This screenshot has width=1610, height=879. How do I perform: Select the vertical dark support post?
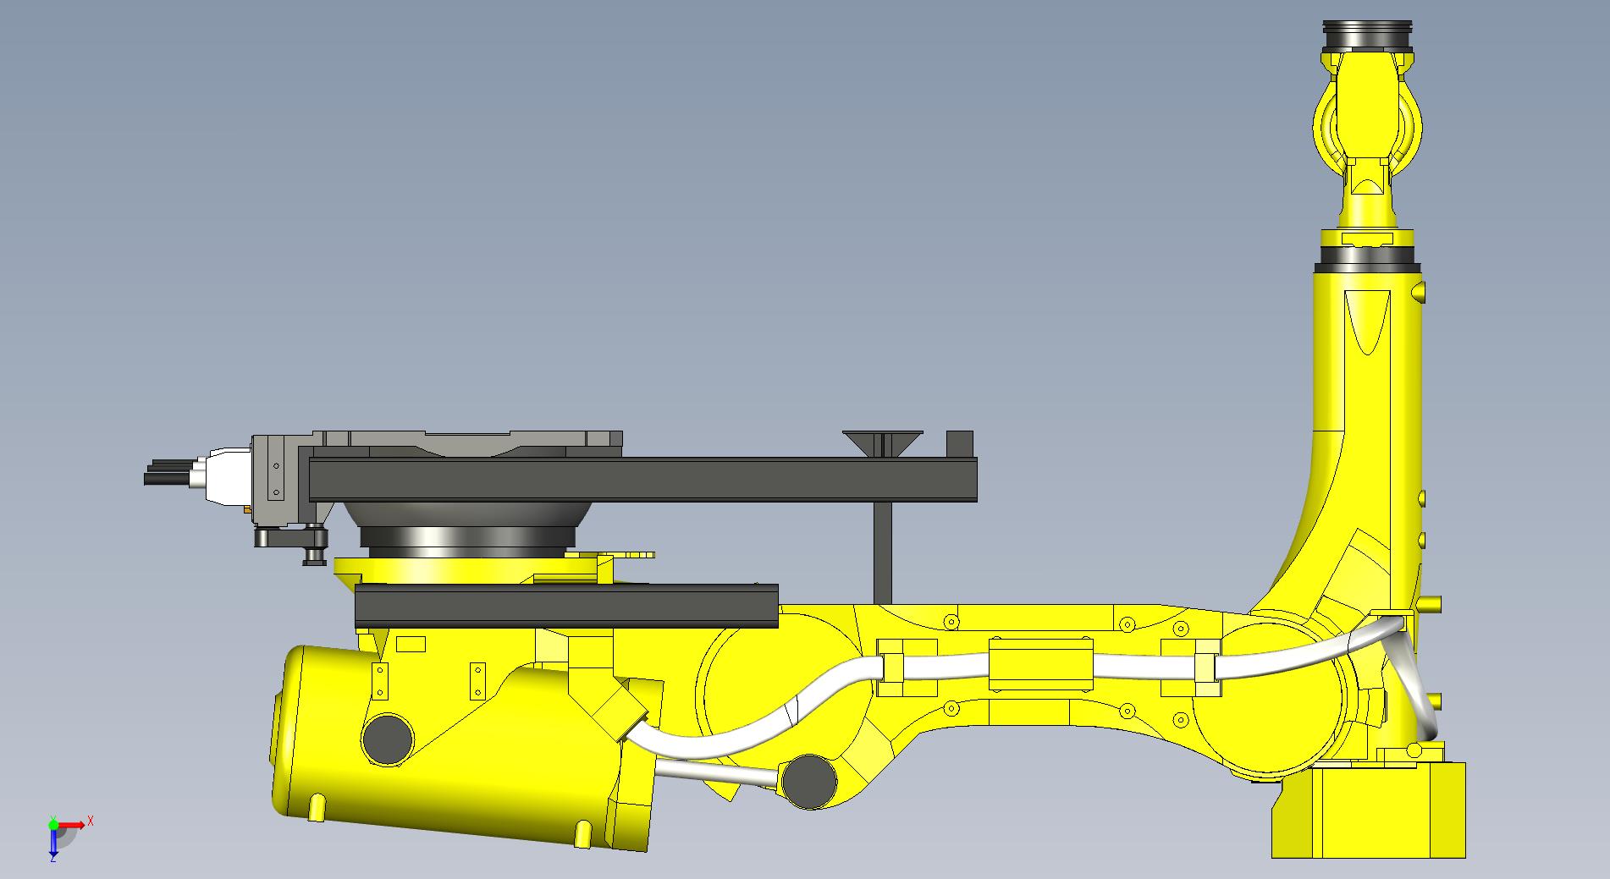[882, 552]
